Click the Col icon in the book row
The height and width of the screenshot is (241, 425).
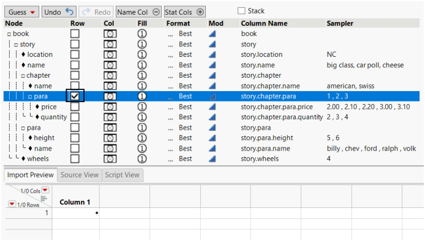pos(110,34)
